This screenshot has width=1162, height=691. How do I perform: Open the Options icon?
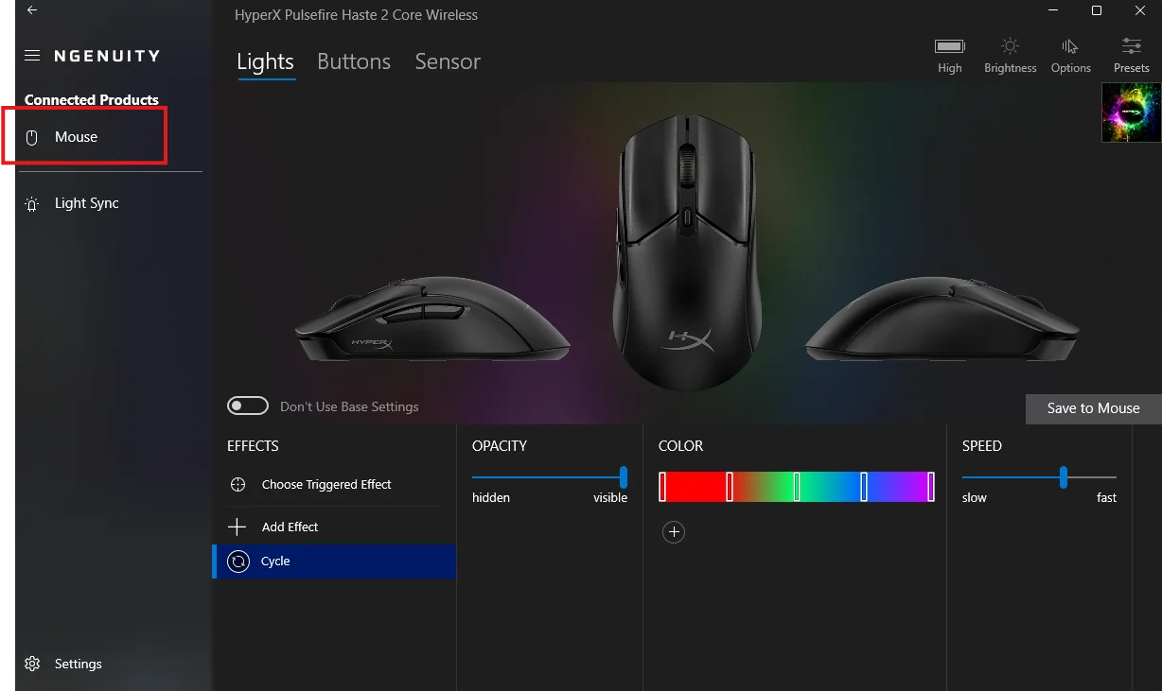pos(1070,46)
